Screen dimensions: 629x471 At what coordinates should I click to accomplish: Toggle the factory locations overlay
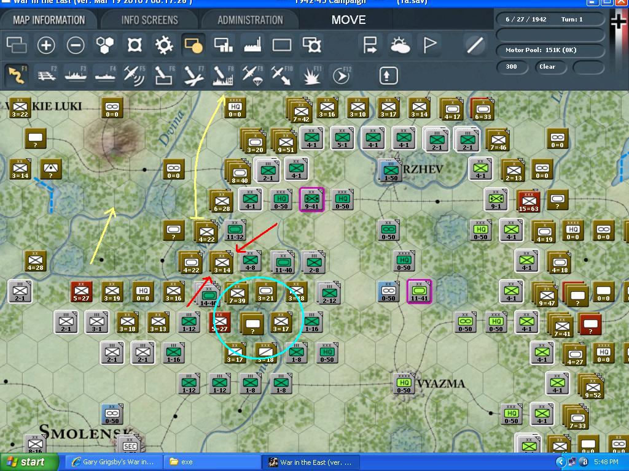click(x=252, y=45)
